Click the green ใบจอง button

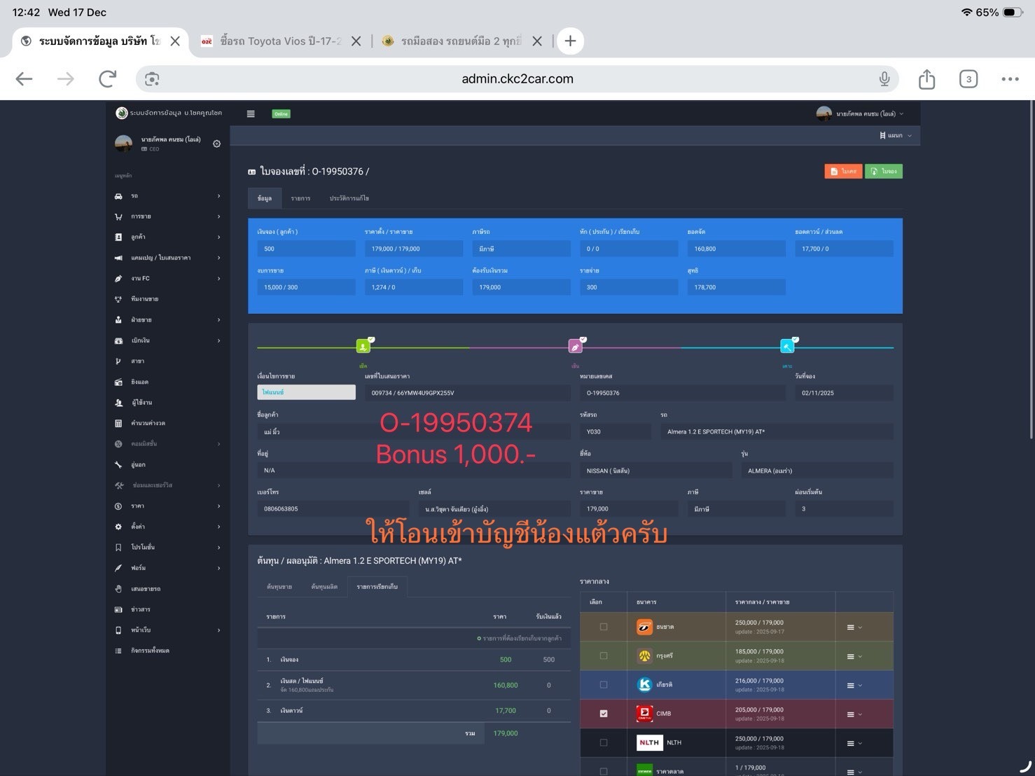pyautogui.click(x=884, y=172)
